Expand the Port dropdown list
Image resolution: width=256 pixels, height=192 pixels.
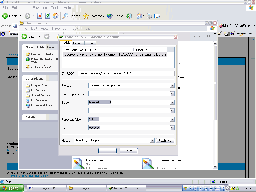click(172, 111)
